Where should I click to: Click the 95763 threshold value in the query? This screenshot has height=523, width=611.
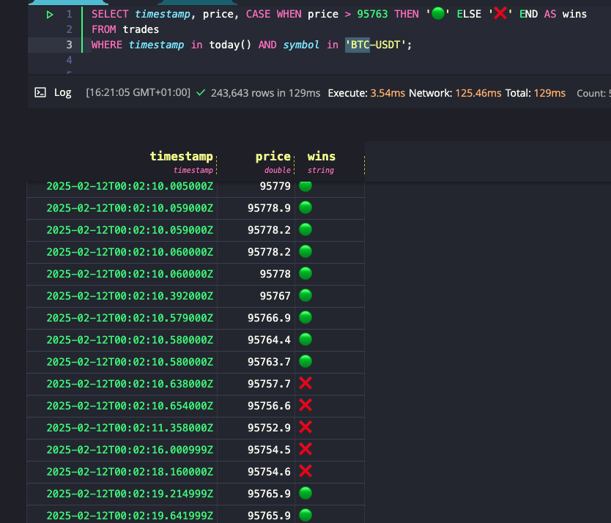tap(372, 15)
